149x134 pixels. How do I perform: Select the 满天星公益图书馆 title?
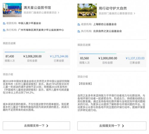pyautogui.click(x=37, y=8)
